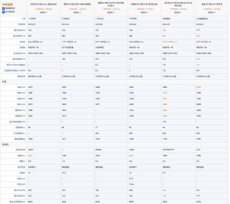Click the 高度(mm) parameter link
Screen dimensions: 230x204
pos(21,99)
